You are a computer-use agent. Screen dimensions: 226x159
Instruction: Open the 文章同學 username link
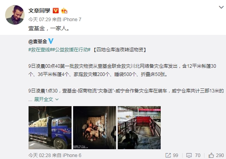click(39, 11)
